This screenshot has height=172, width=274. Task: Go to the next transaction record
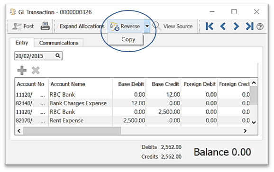pyautogui.click(x=236, y=27)
